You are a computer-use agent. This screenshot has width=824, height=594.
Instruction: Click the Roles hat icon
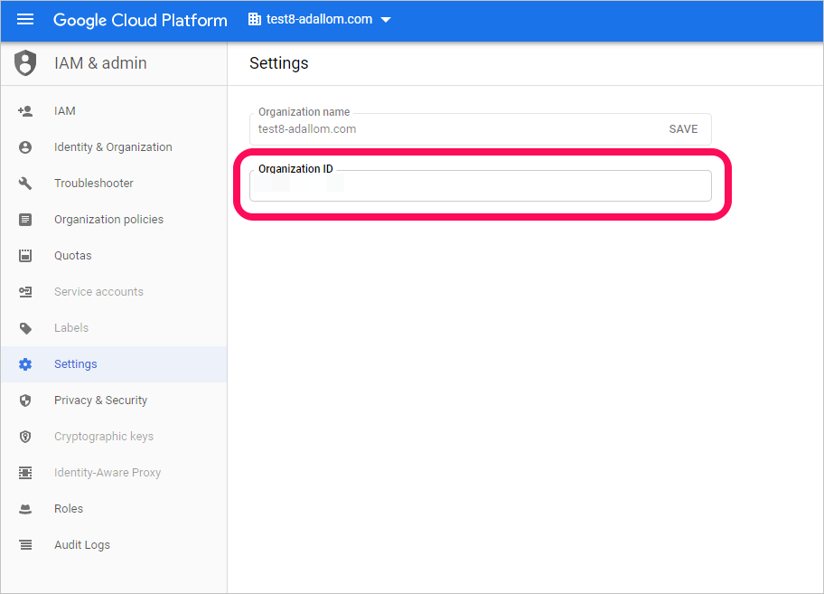pos(25,509)
